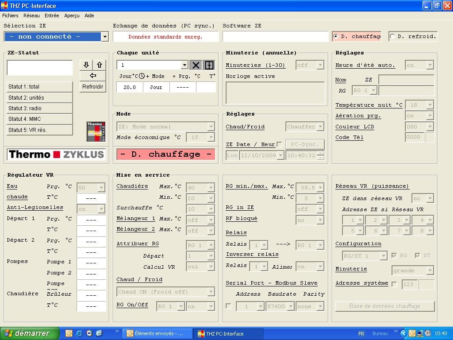Viewport: 453px width, 340px height.
Task: Open the Minuteries (1-30) dropdown
Action: point(320,65)
